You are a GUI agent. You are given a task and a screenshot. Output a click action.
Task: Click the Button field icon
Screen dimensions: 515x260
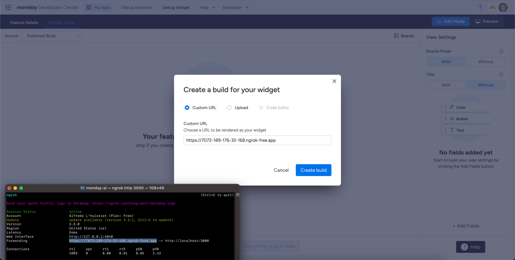pos(452,119)
